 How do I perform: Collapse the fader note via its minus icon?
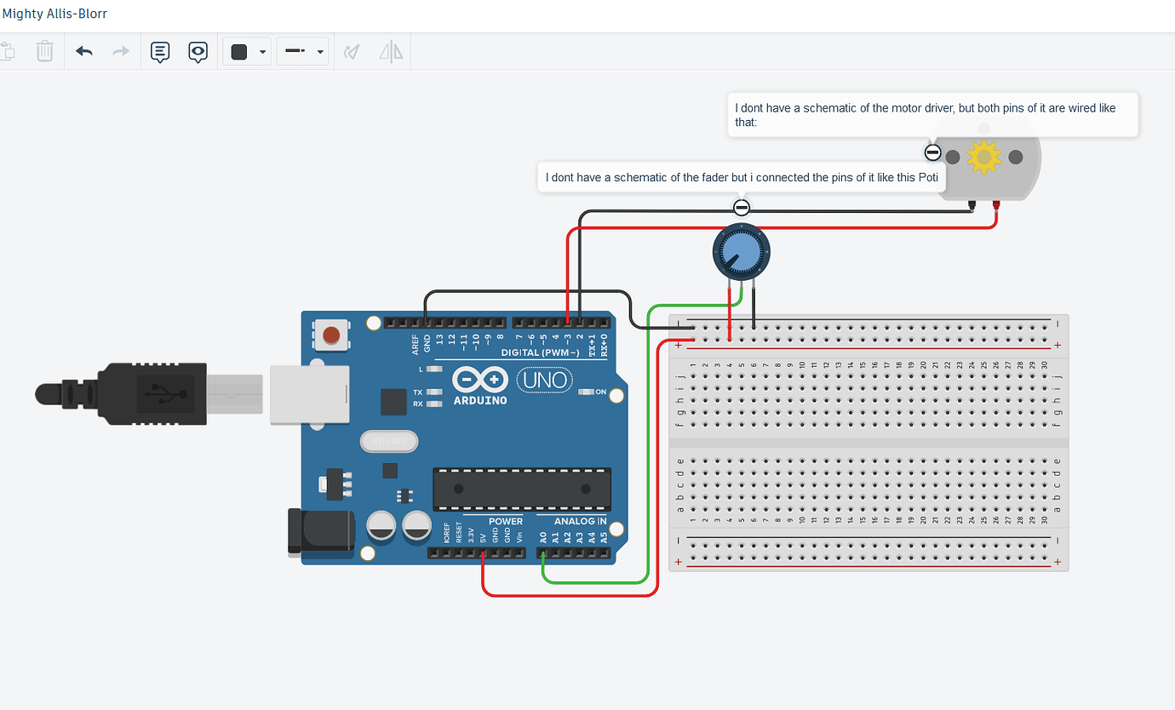[742, 207]
